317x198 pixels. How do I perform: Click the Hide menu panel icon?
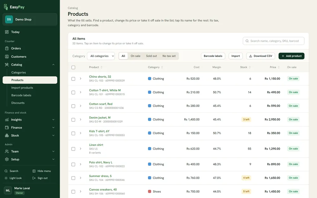point(34,171)
